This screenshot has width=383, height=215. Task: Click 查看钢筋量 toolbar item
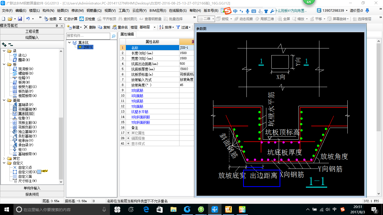(150, 19)
